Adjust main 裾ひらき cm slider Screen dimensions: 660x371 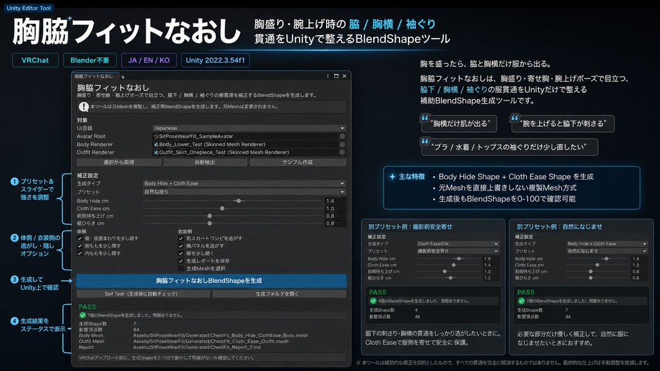coord(209,224)
